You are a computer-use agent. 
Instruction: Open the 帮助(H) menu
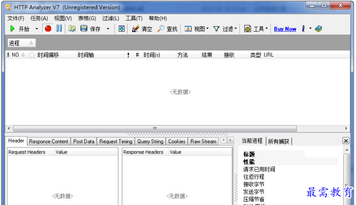click(x=158, y=18)
